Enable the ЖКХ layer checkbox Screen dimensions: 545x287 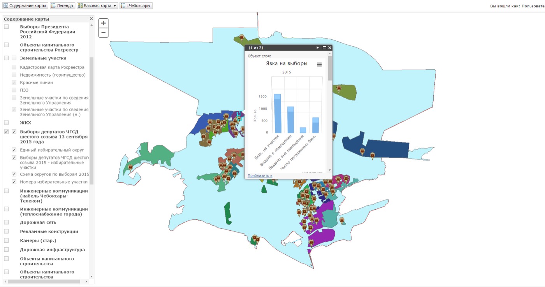tap(6, 122)
